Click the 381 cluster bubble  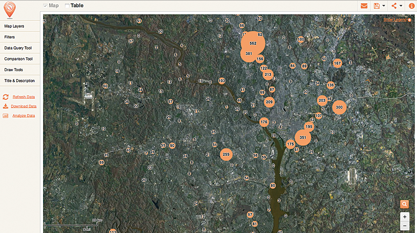point(249,54)
